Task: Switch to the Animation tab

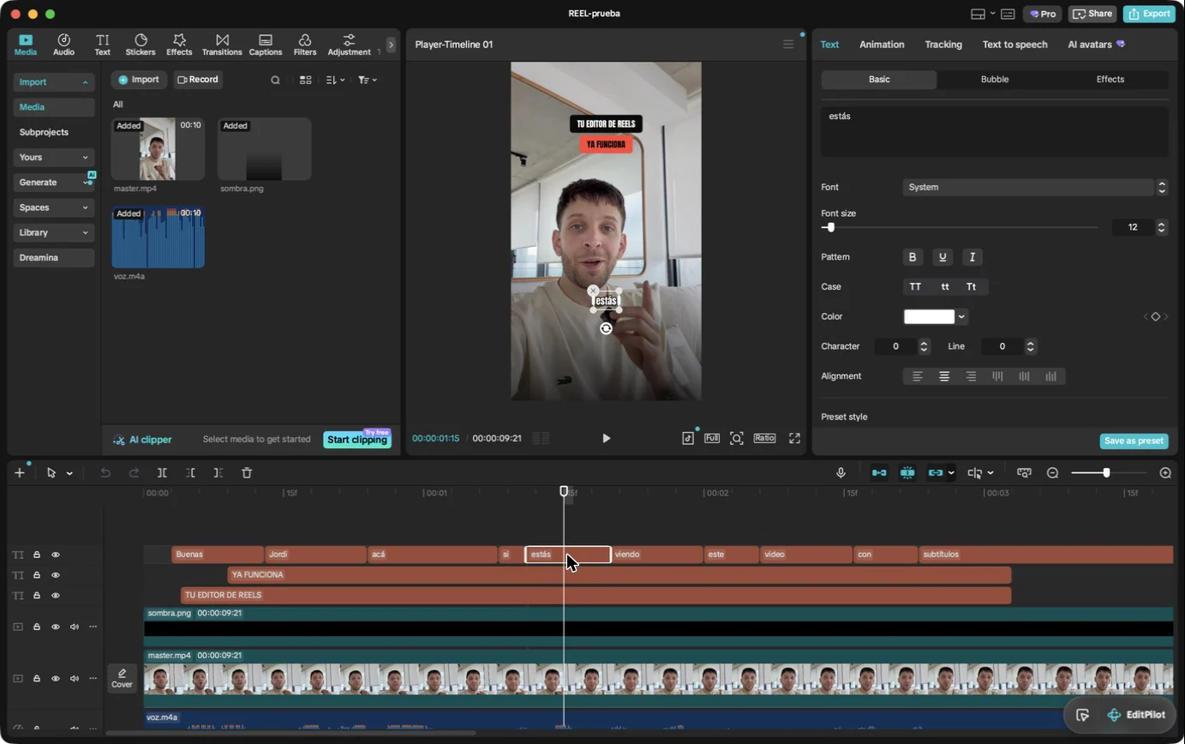Action: [882, 45]
